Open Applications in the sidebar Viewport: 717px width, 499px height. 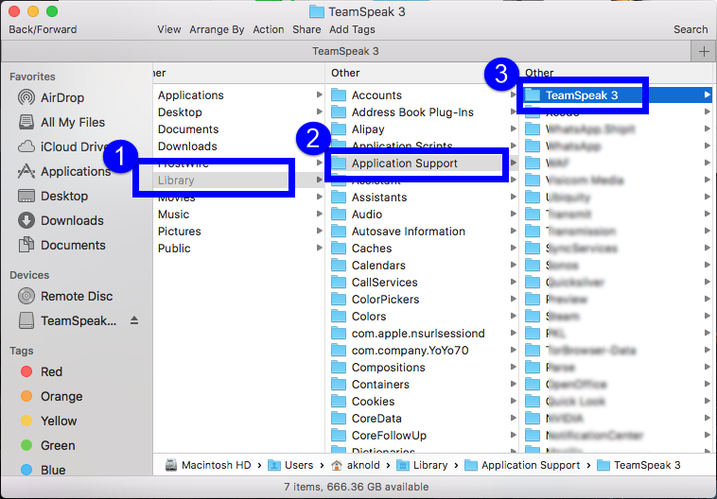(x=64, y=171)
